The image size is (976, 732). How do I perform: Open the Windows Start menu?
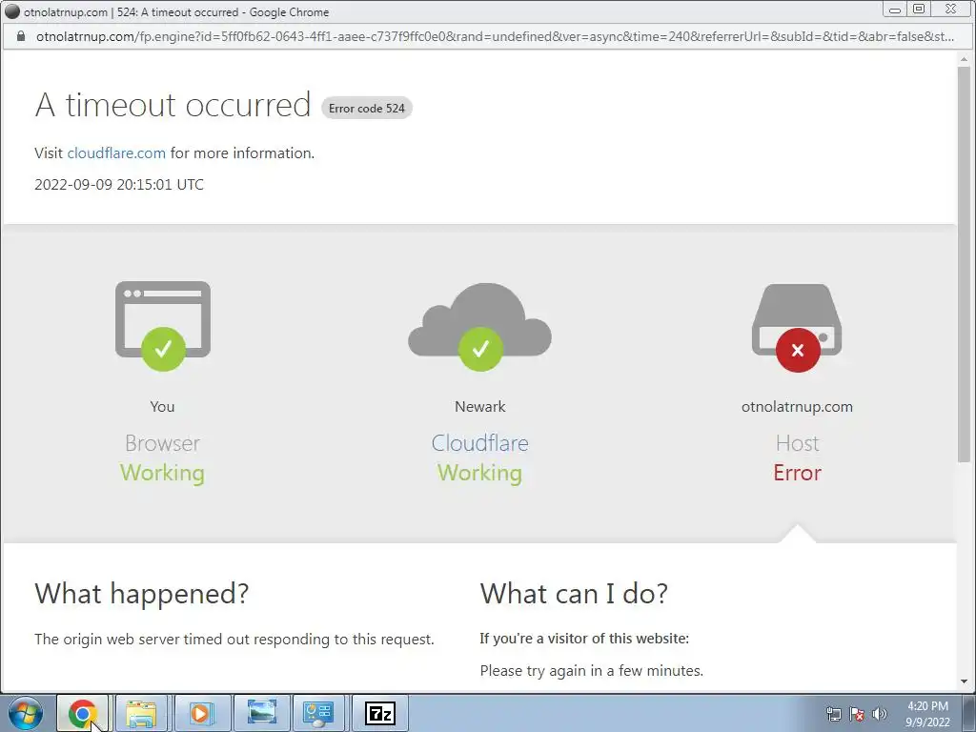click(x=26, y=713)
